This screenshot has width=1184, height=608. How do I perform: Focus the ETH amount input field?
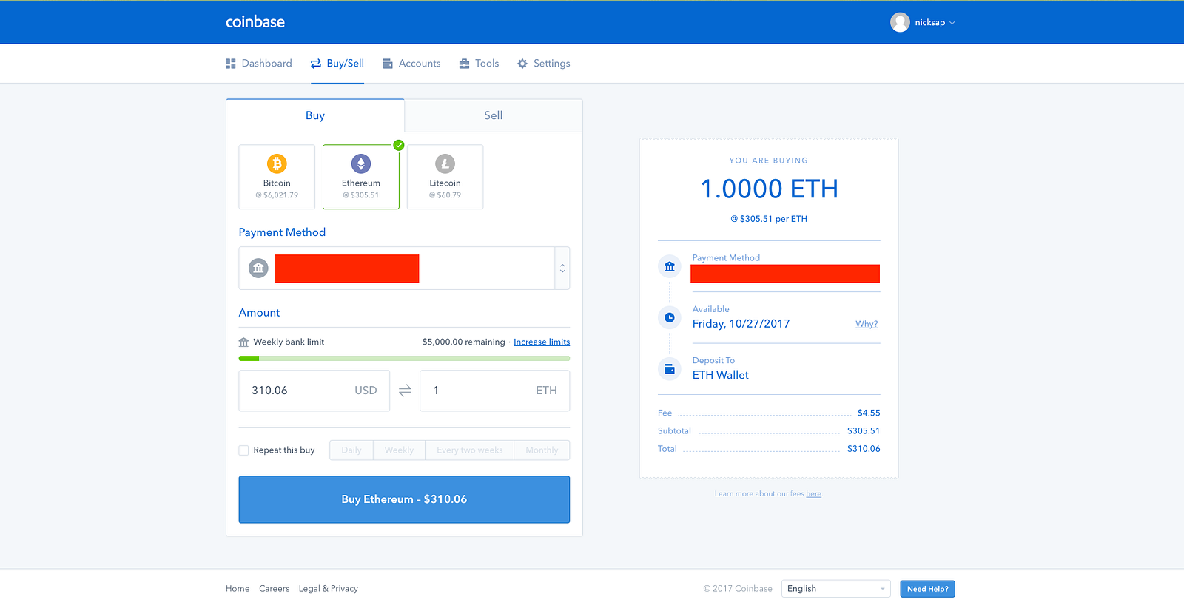click(495, 391)
